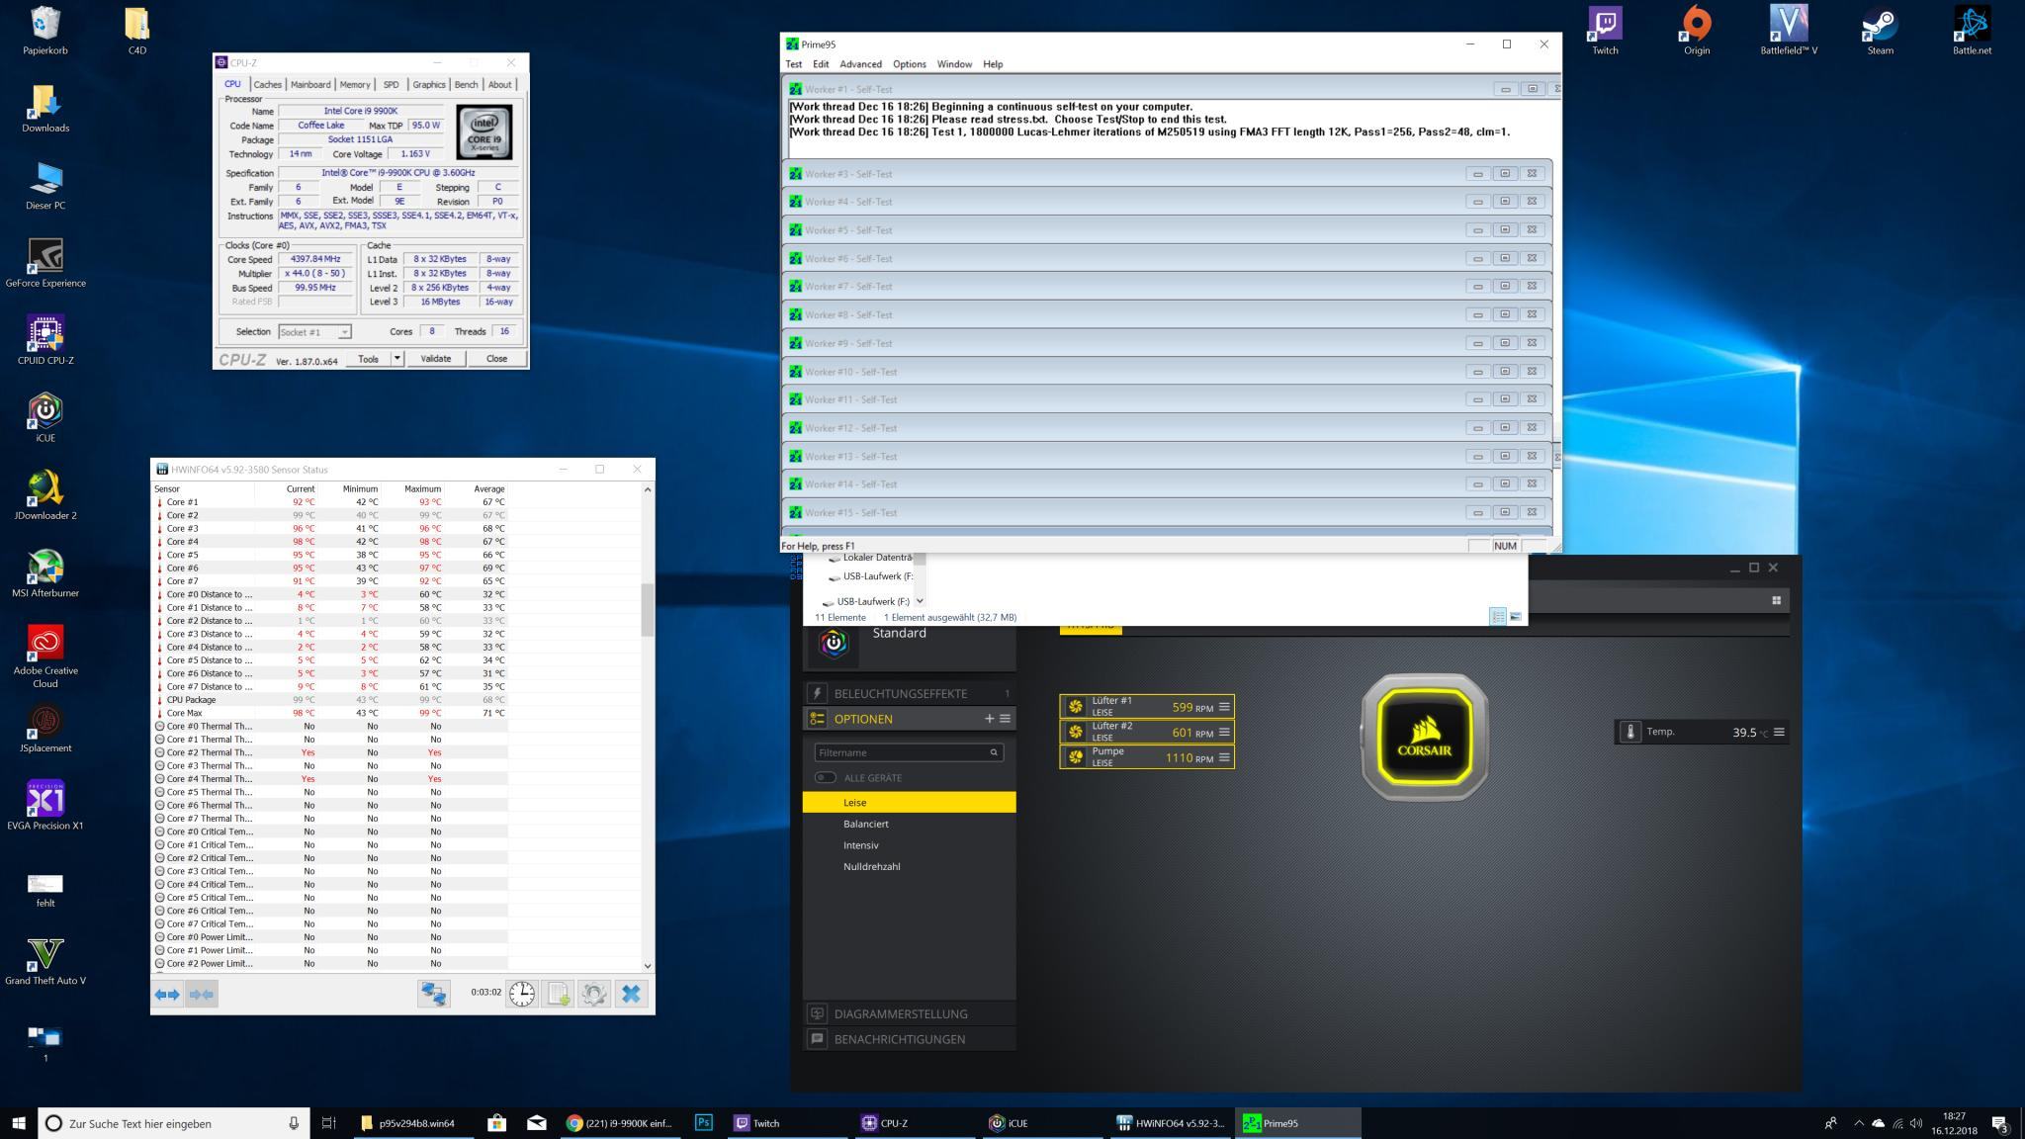Click the HWiNFO reset clock icon
Viewport: 2025px width, 1139px height.
521,994
